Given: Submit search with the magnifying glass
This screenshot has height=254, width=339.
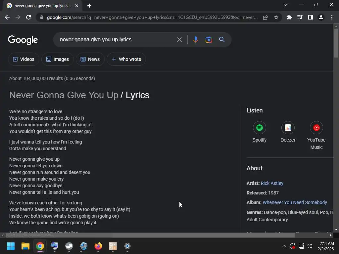Looking at the screenshot, I should (x=222, y=40).
